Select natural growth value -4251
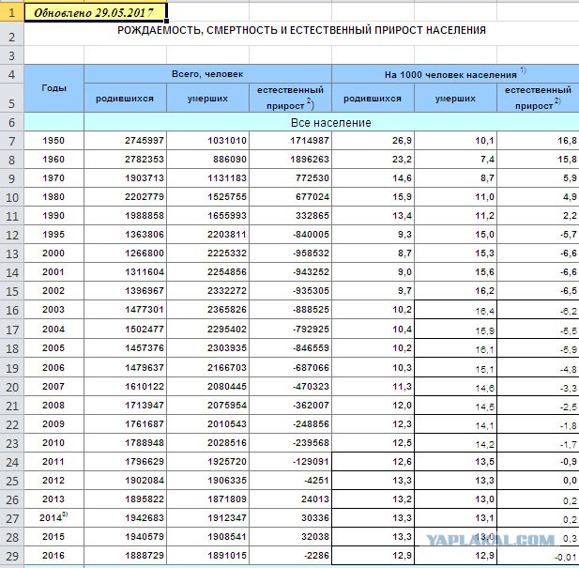This screenshot has height=568, width=579. [x=291, y=481]
